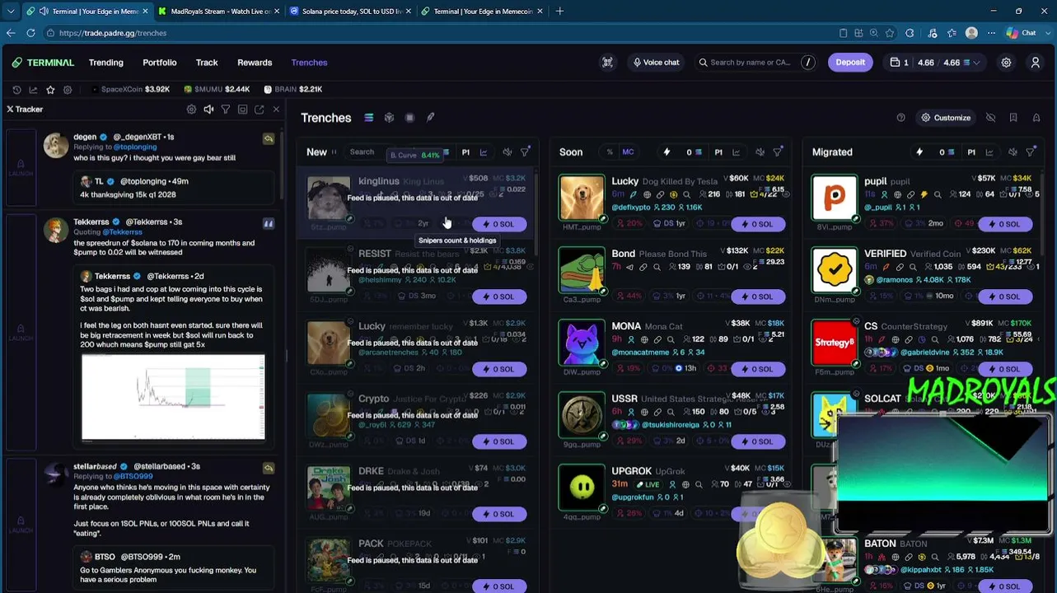
Task: Select P1 preset in Migrated column
Action: click(971, 152)
